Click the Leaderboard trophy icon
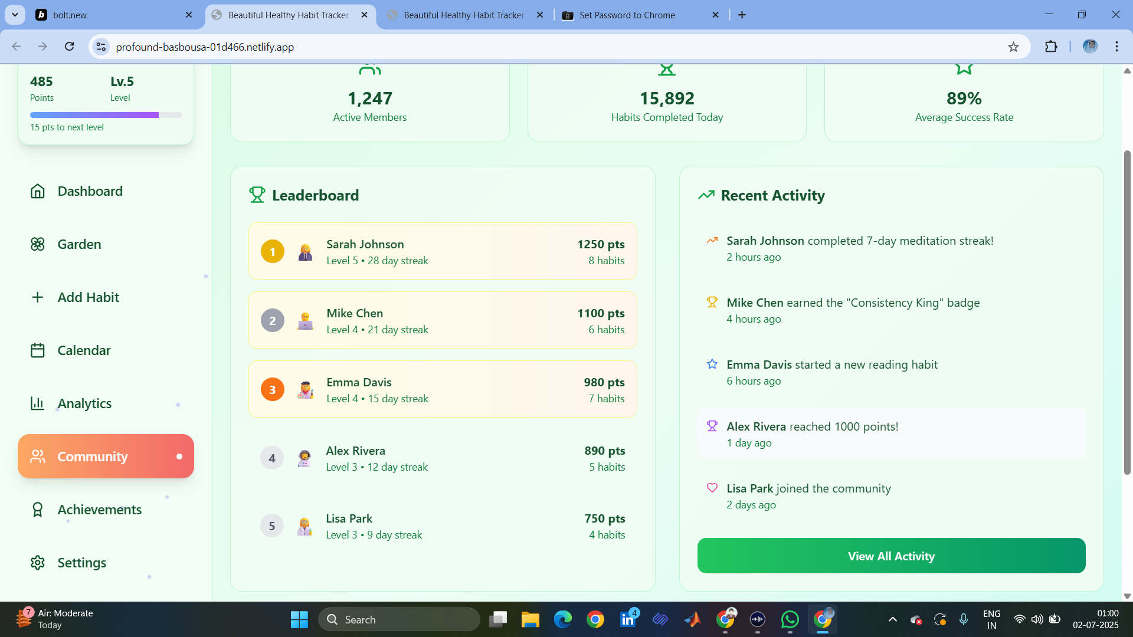Image resolution: width=1133 pixels, height=637 pixels. tap(257, 195)
